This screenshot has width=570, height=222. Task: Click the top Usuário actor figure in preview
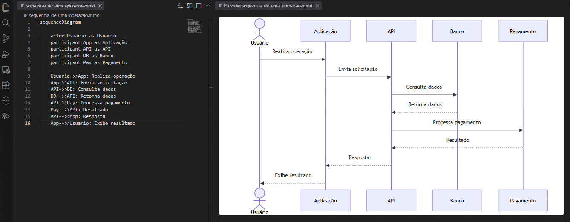coord(259,31)
